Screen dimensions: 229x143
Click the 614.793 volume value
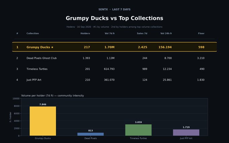pyautogui.click(x=109, y=69)
